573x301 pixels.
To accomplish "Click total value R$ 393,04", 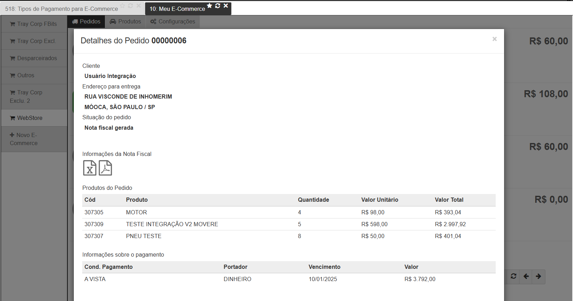I will (x=448, y=212).
